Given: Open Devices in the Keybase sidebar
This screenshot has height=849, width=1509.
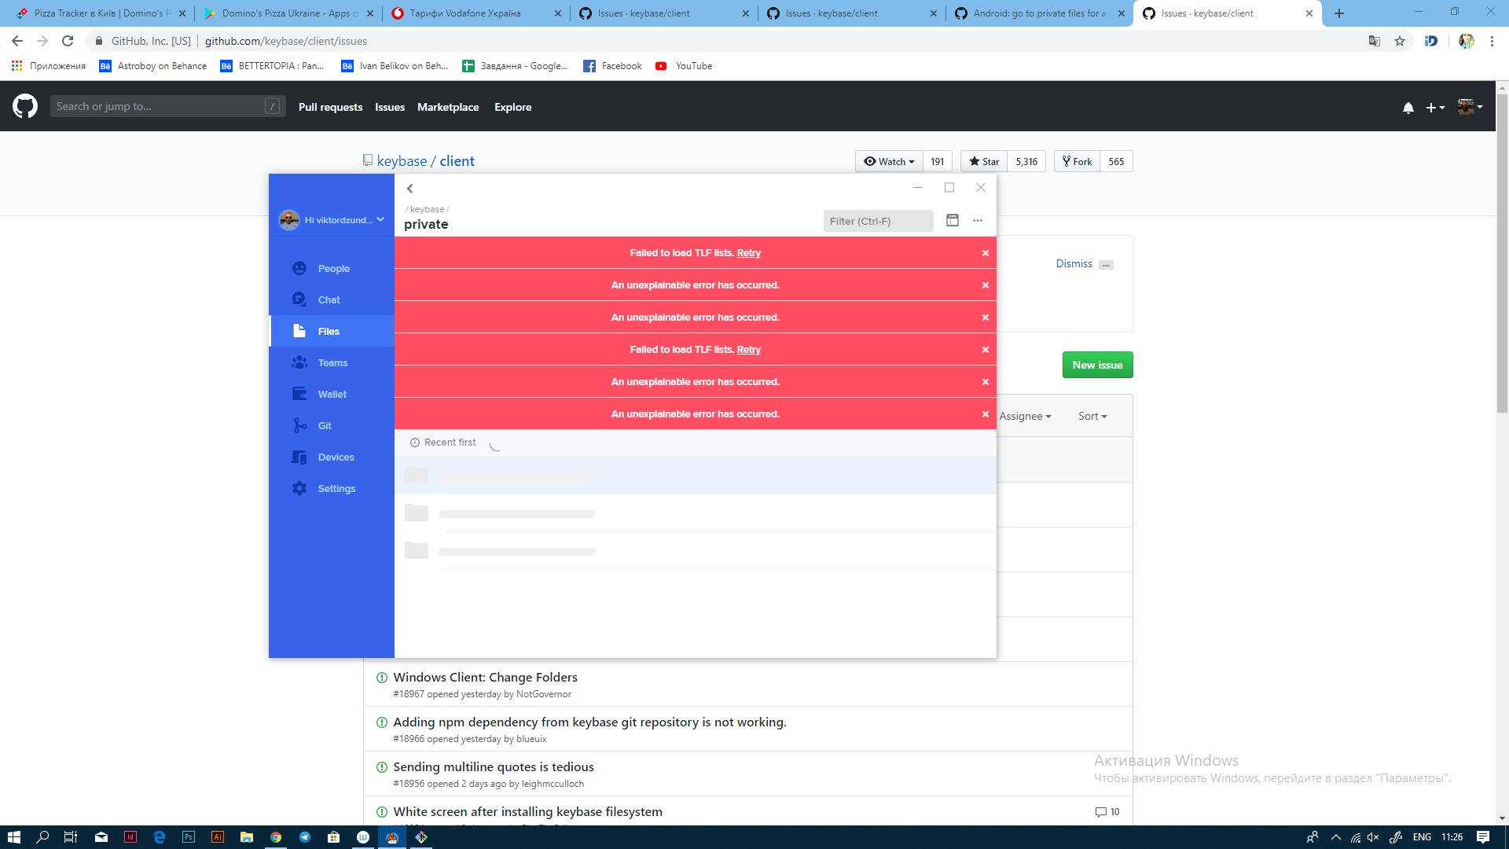Looking at the screenshot, I should pos(336,457).
